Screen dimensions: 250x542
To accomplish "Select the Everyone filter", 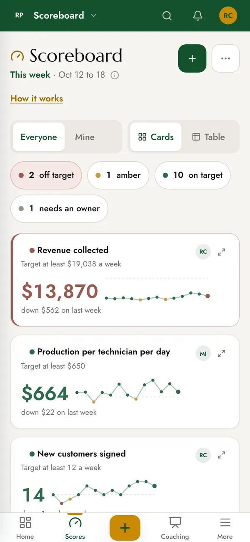I will pyautogui.click(x=39, y=137).
